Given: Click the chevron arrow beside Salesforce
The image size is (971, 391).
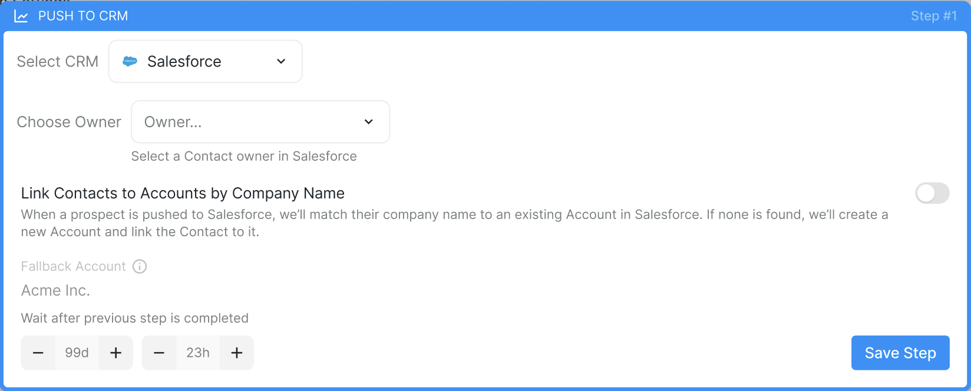Looking at the screenshot, I should coord(281,61).
